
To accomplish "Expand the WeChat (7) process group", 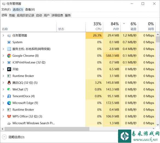I will point(3,89).
